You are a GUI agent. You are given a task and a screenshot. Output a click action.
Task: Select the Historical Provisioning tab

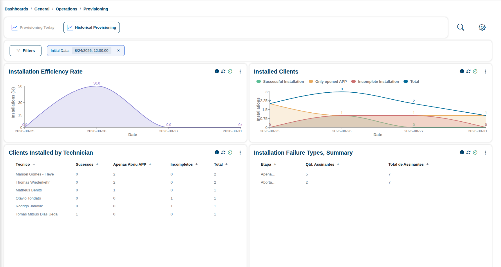91,28
